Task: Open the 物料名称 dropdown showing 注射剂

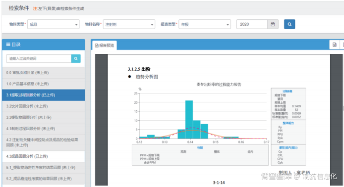Action: [129, 24]
